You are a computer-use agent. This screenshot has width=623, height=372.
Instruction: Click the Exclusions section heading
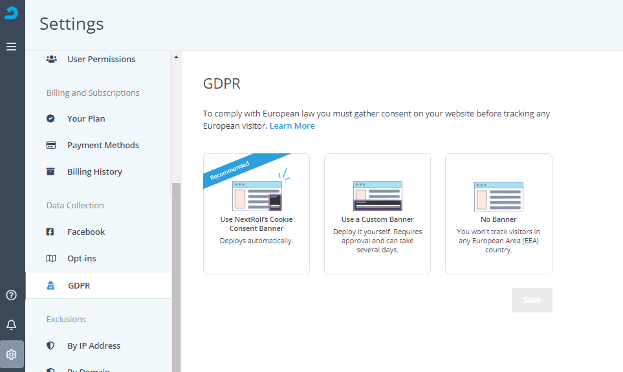coord(66,319)
